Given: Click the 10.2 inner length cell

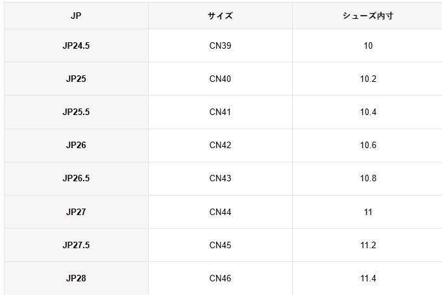Looking at the screenshot, I should coord(368,79).
